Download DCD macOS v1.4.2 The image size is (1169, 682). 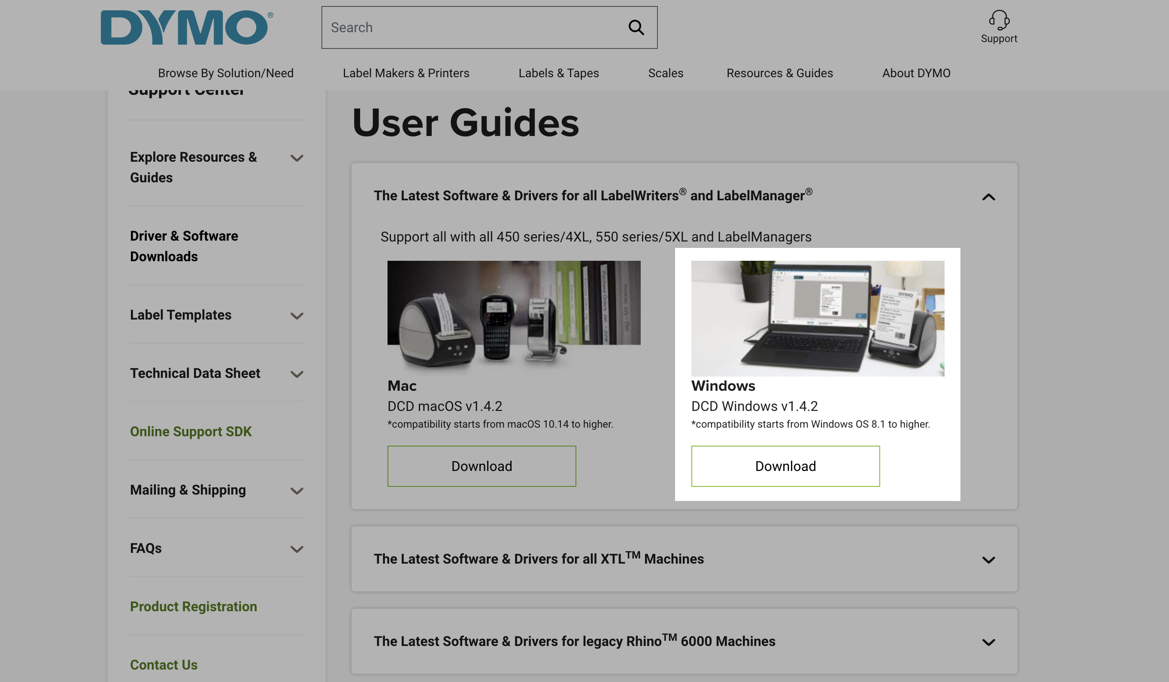click(x=482, y=466)
